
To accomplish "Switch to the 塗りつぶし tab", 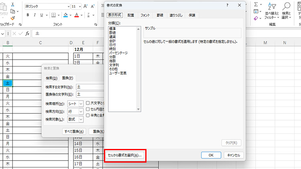I will (177, 15).
